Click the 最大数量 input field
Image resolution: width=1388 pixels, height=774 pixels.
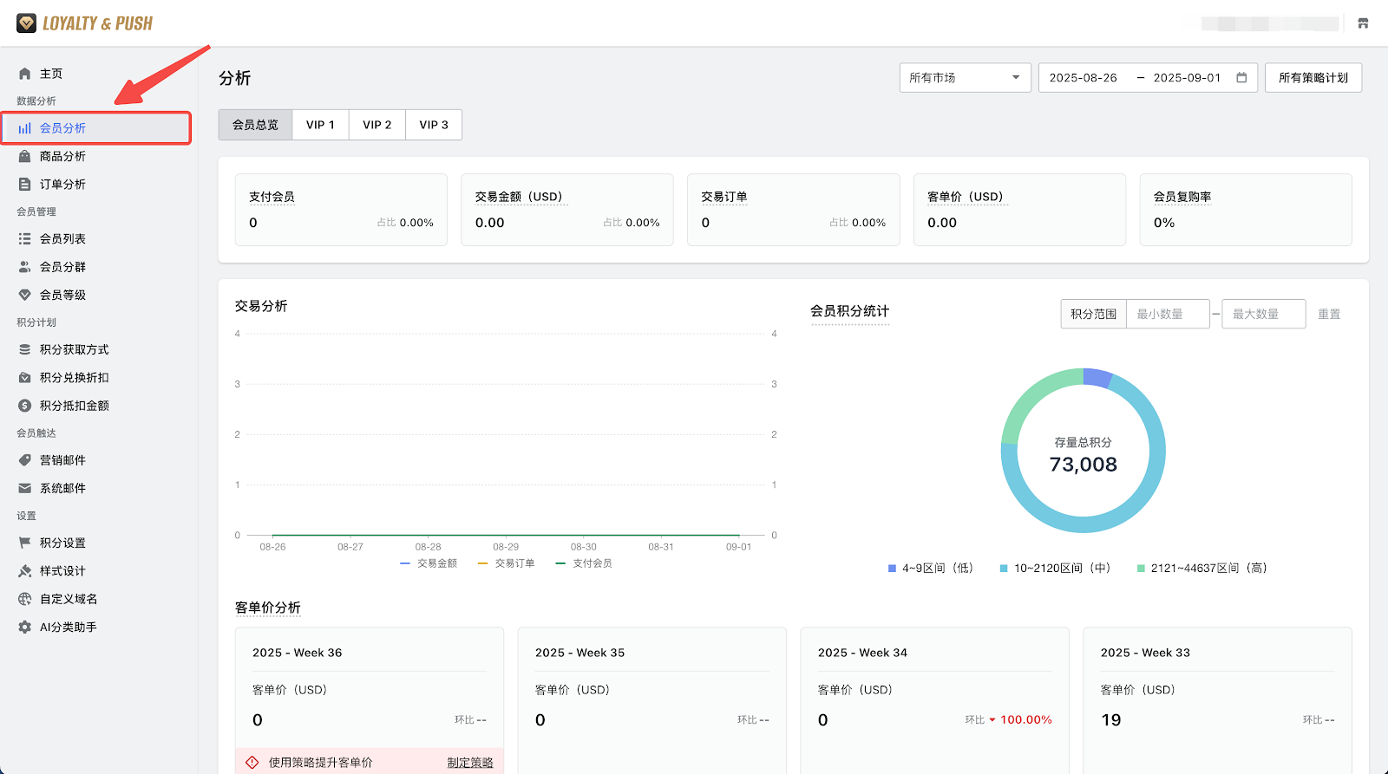1264,314
